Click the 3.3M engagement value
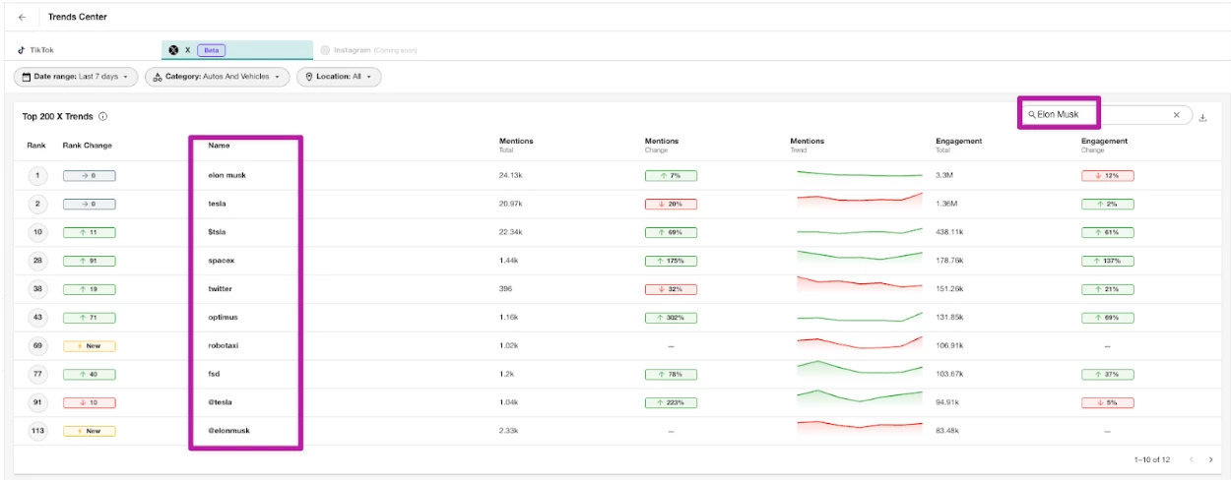The width and height of the screenshot is (1231, 480). [944, 176]
